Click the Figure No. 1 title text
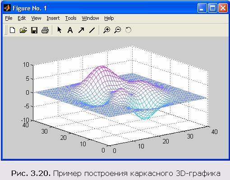Screen dimensions: 230x180 click(30, 8)
